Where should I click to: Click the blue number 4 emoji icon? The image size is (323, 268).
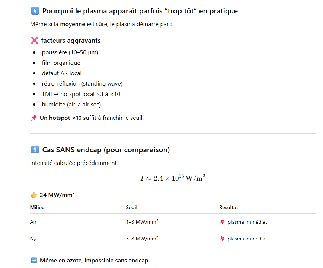point(34,11)
